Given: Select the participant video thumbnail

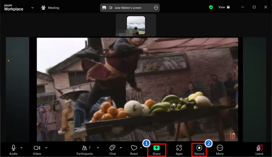Looking at the screenshot, I should (x=136, y=25).
